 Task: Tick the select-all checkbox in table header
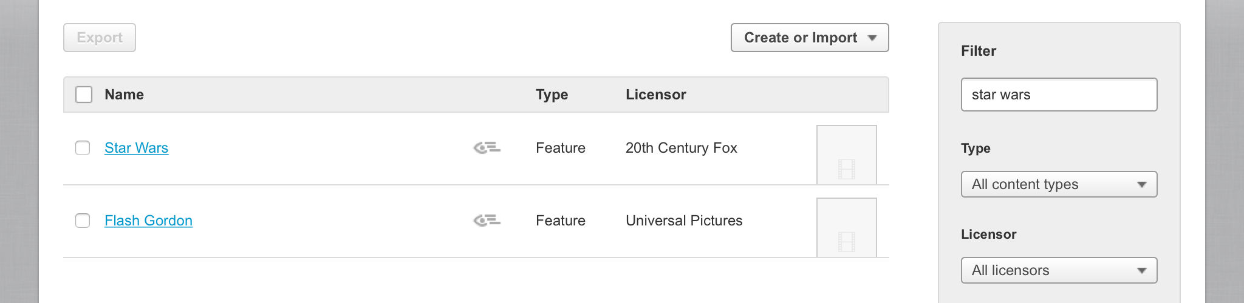pos(84,95)
